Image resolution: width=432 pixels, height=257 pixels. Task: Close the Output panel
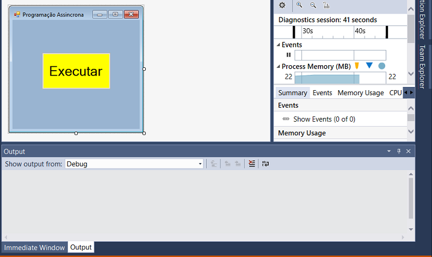tap(408, 151)
